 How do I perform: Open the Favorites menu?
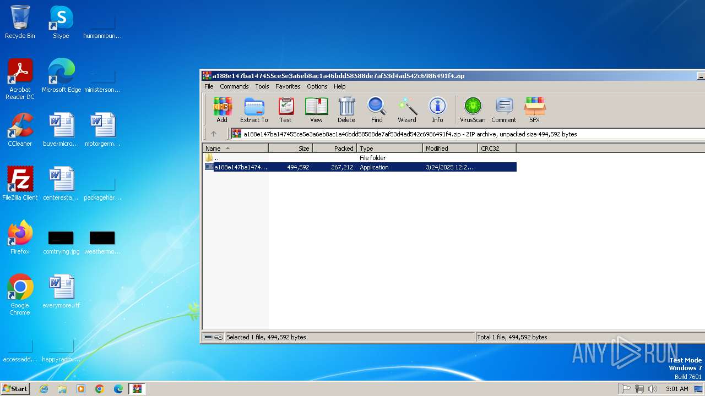pos(288,86)
